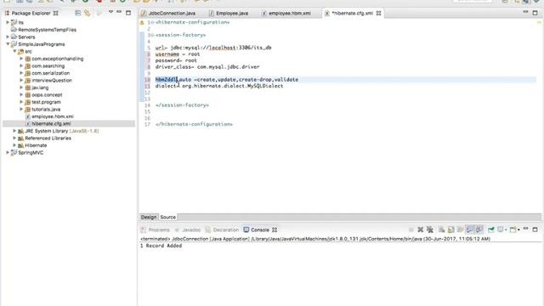544x306 pixels.
Task: Click the src folder icon
Action: 20,52
